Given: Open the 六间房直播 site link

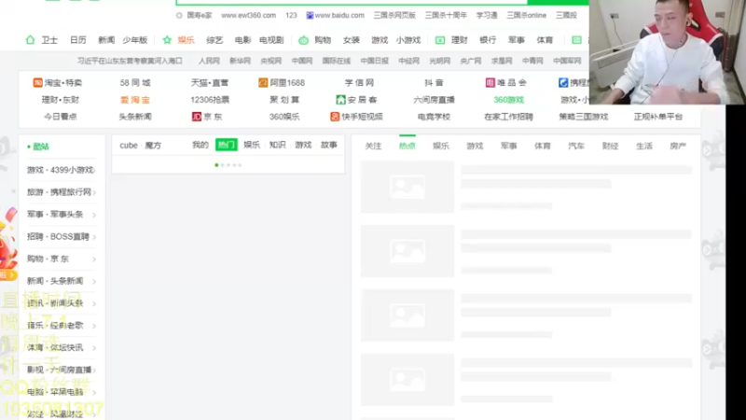Looking at the screenshot, I should (434, 100).
